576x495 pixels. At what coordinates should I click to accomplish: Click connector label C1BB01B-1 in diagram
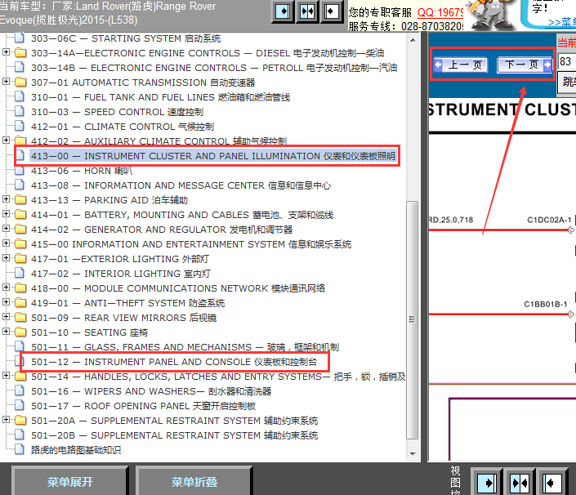click(545, 305)
